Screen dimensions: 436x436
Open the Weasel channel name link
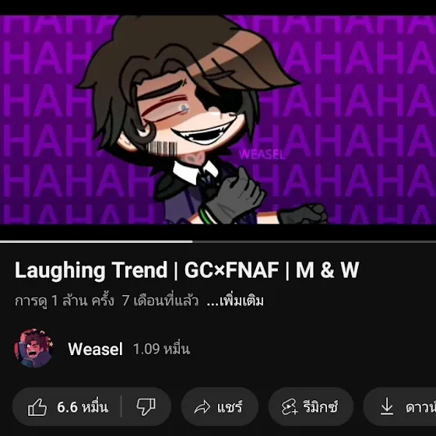tap(95, 349)
